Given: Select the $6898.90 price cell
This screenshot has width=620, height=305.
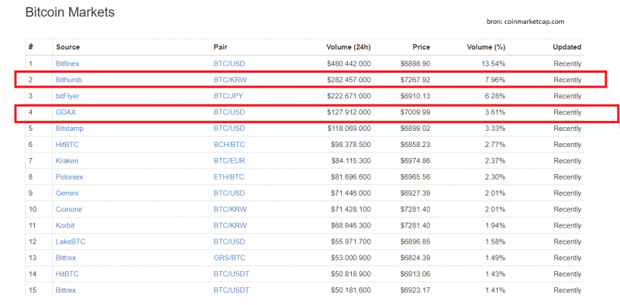Looking at the screenshot, I should point(415,63).
